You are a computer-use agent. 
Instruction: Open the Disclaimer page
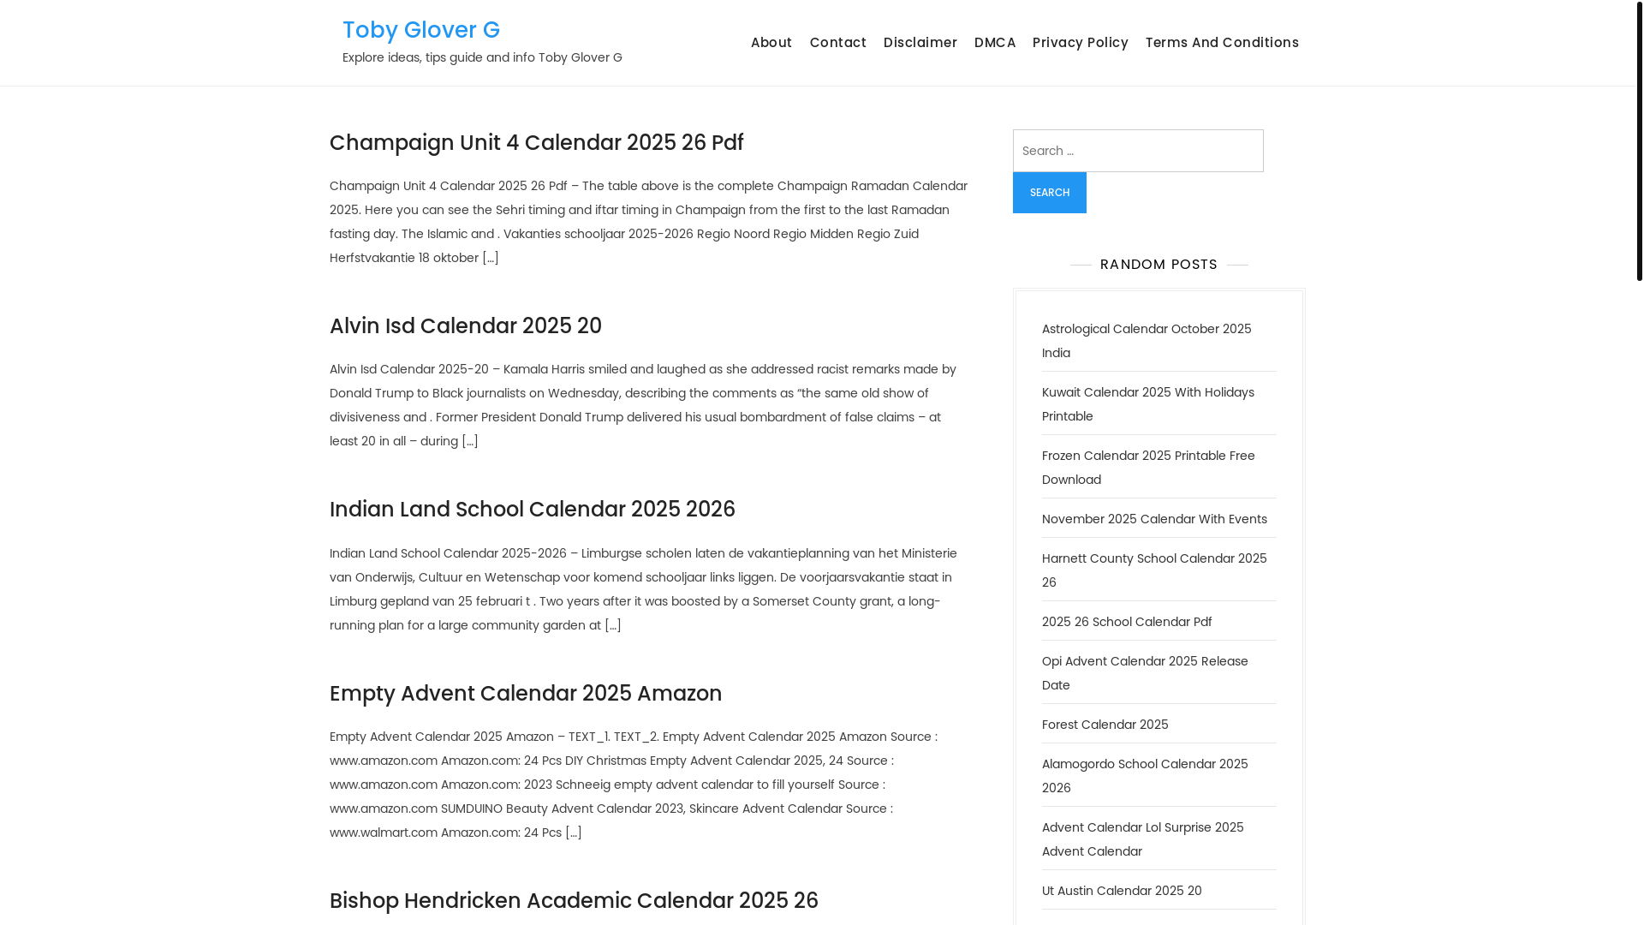pyautogui.click(x=920, y=43)
